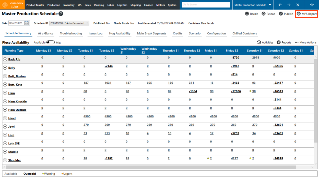Expand the Ham planning type row
The width and height of the screenshot is (319, 178).
coord(5,93)
